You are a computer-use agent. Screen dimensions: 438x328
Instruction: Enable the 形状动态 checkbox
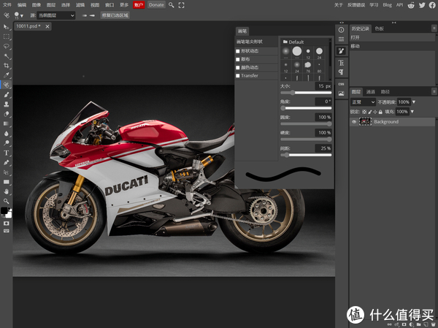pyautogui.click(x=238, y=51)
